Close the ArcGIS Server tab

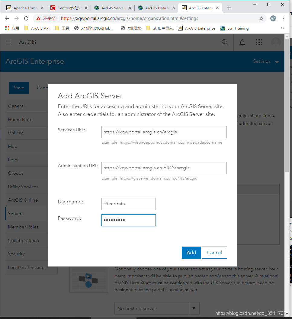[x=130, y=8]
